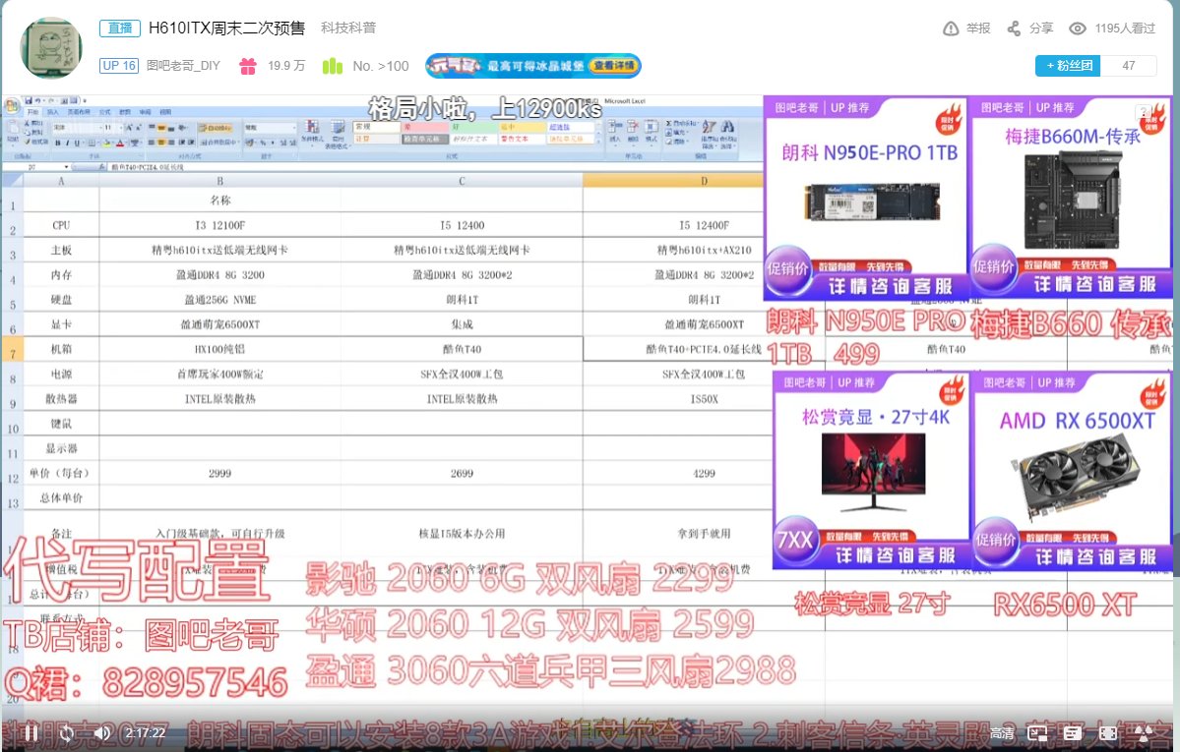
Task: Mute the player volume speaker icon
Action: point(102,732)
